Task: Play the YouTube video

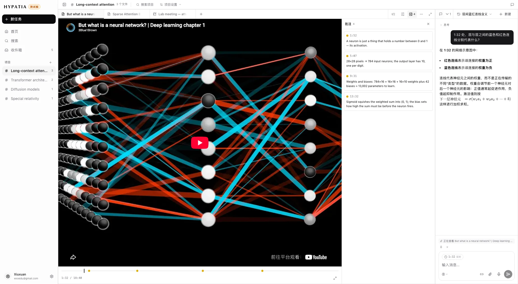Action: (x=200, y=143)
